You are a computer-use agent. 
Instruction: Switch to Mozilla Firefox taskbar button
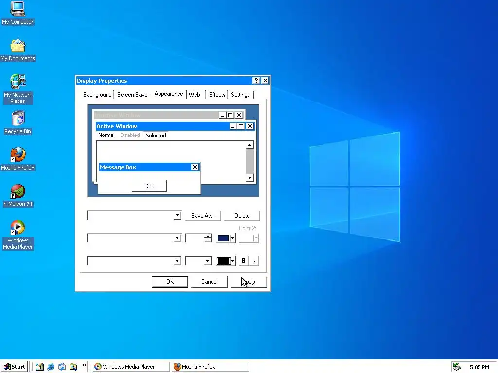point(210,367)
